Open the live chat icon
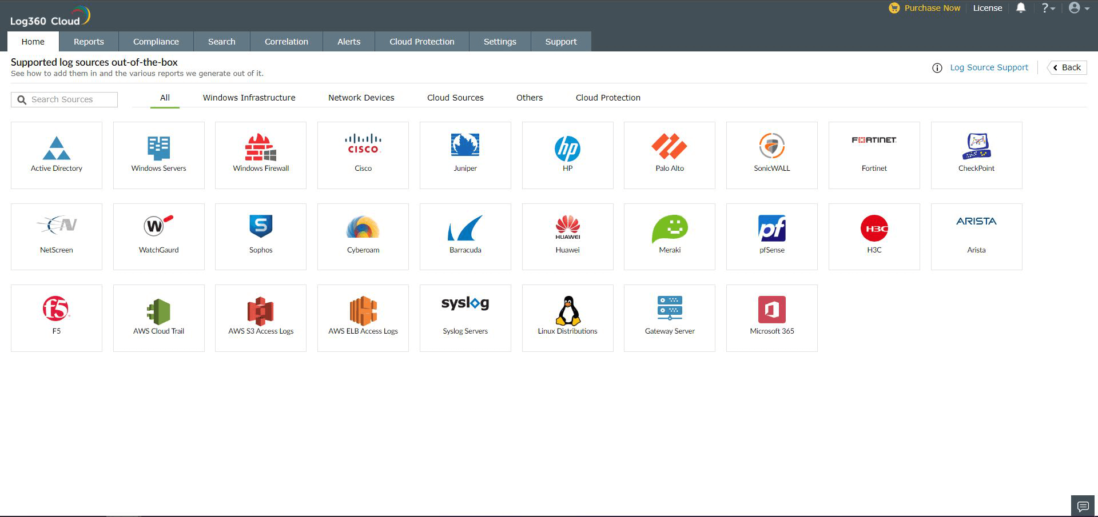 (x=1083, y=506)
